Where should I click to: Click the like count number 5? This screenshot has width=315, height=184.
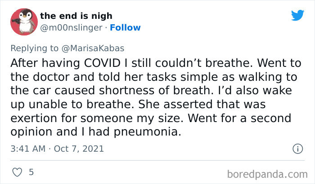31,172
